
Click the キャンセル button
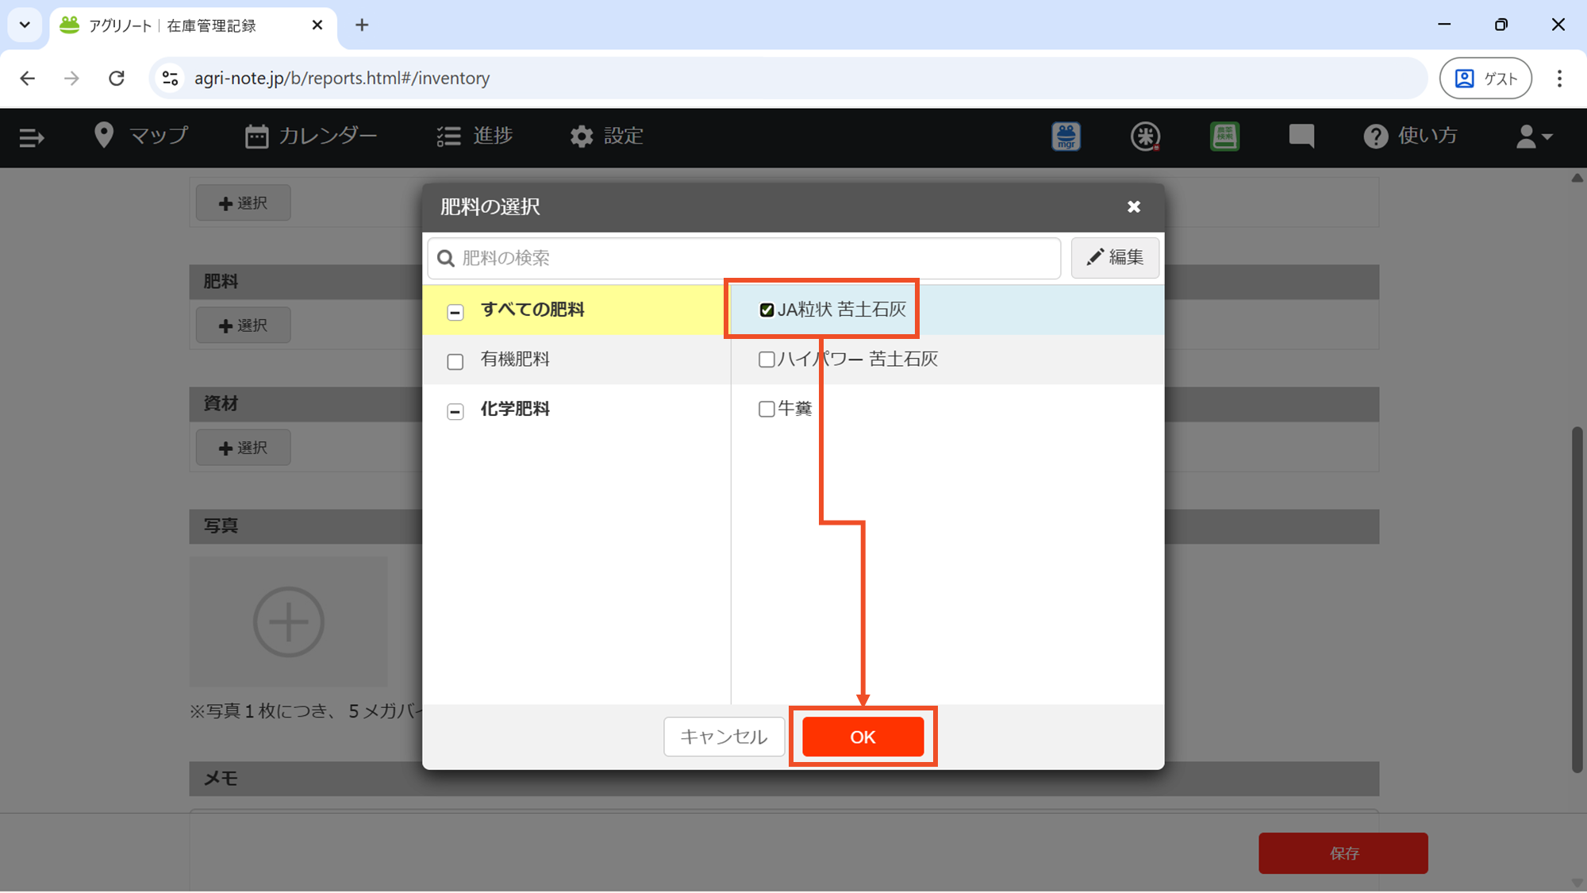[724, 737]
